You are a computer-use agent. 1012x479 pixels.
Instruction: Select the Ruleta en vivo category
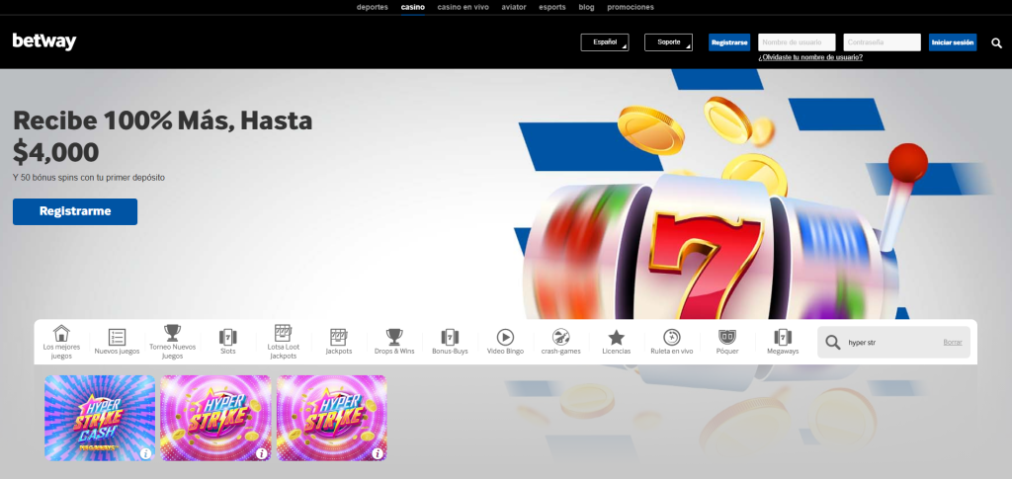click(x=672, y=342)
